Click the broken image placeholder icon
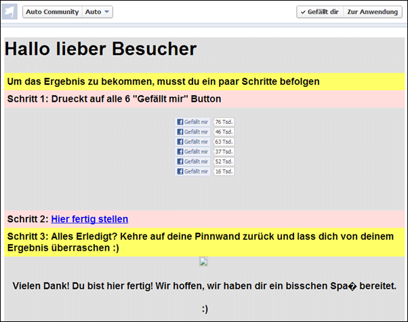This screenshot has width=408, height=322. [203, 262]
